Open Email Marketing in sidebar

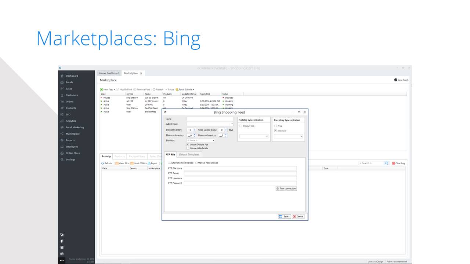pyautogui.click(x=75, y=127)
